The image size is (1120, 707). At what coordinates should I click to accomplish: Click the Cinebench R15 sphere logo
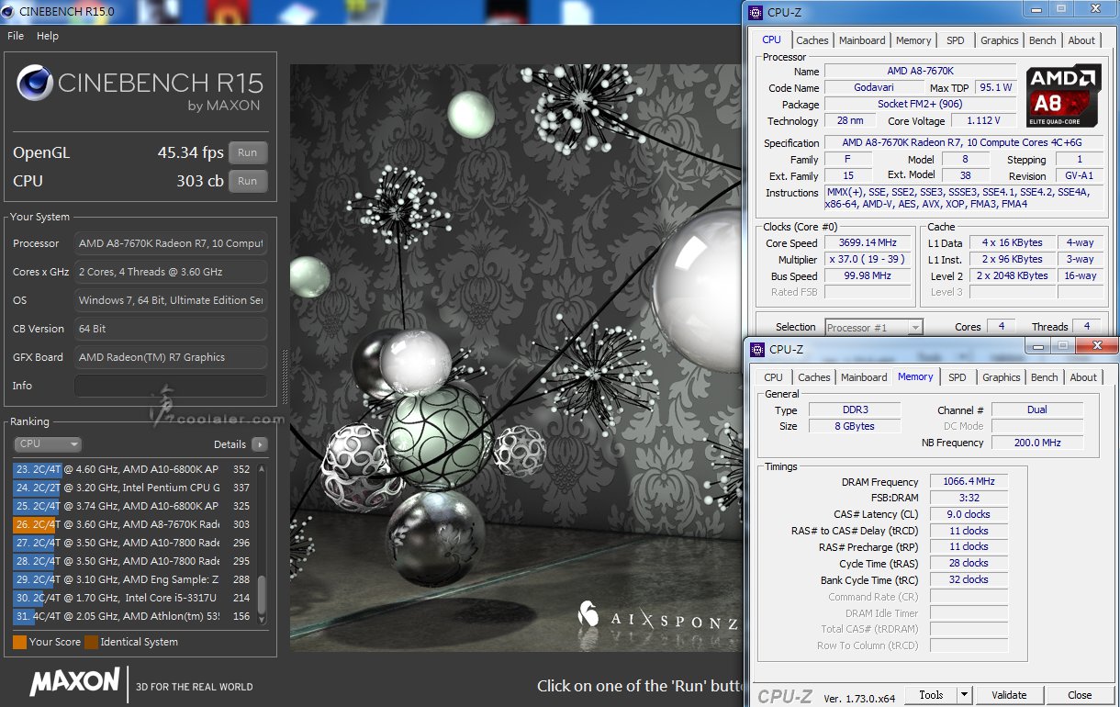click(x=34, y=84)
